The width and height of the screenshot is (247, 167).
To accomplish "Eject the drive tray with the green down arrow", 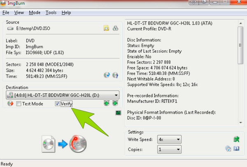I will coord(115,103).
